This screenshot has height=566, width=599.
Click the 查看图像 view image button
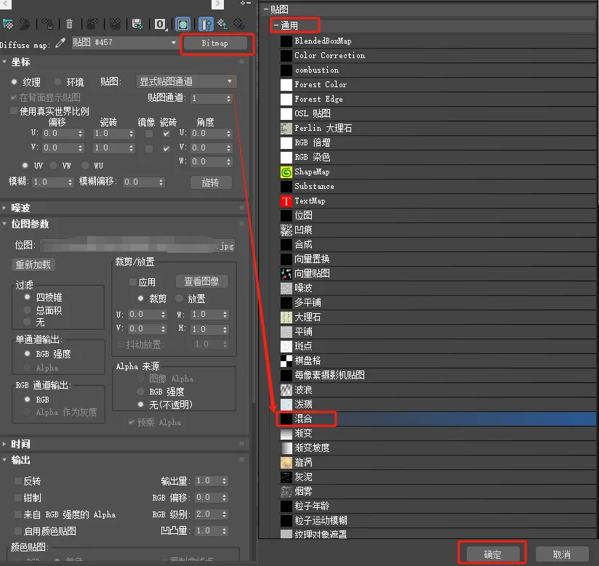click(x=202, y=281)
